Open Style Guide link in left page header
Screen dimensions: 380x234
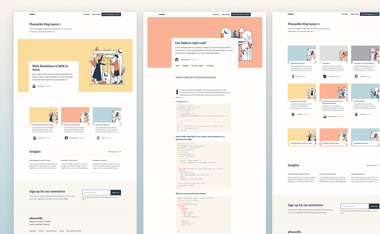[96, 14]
